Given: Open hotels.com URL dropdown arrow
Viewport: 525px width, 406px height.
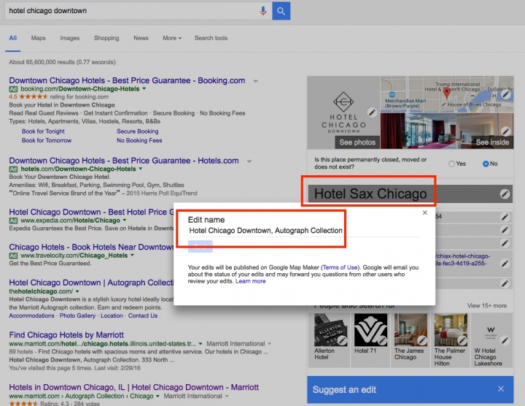Looking at the screenshot, I should coord(141,169).
